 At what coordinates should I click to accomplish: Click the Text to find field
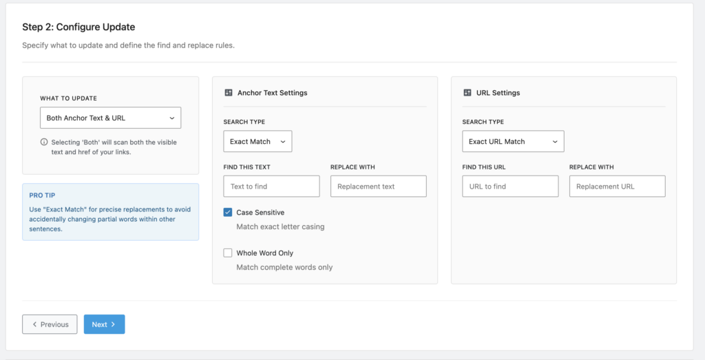(x=271, y=187)
